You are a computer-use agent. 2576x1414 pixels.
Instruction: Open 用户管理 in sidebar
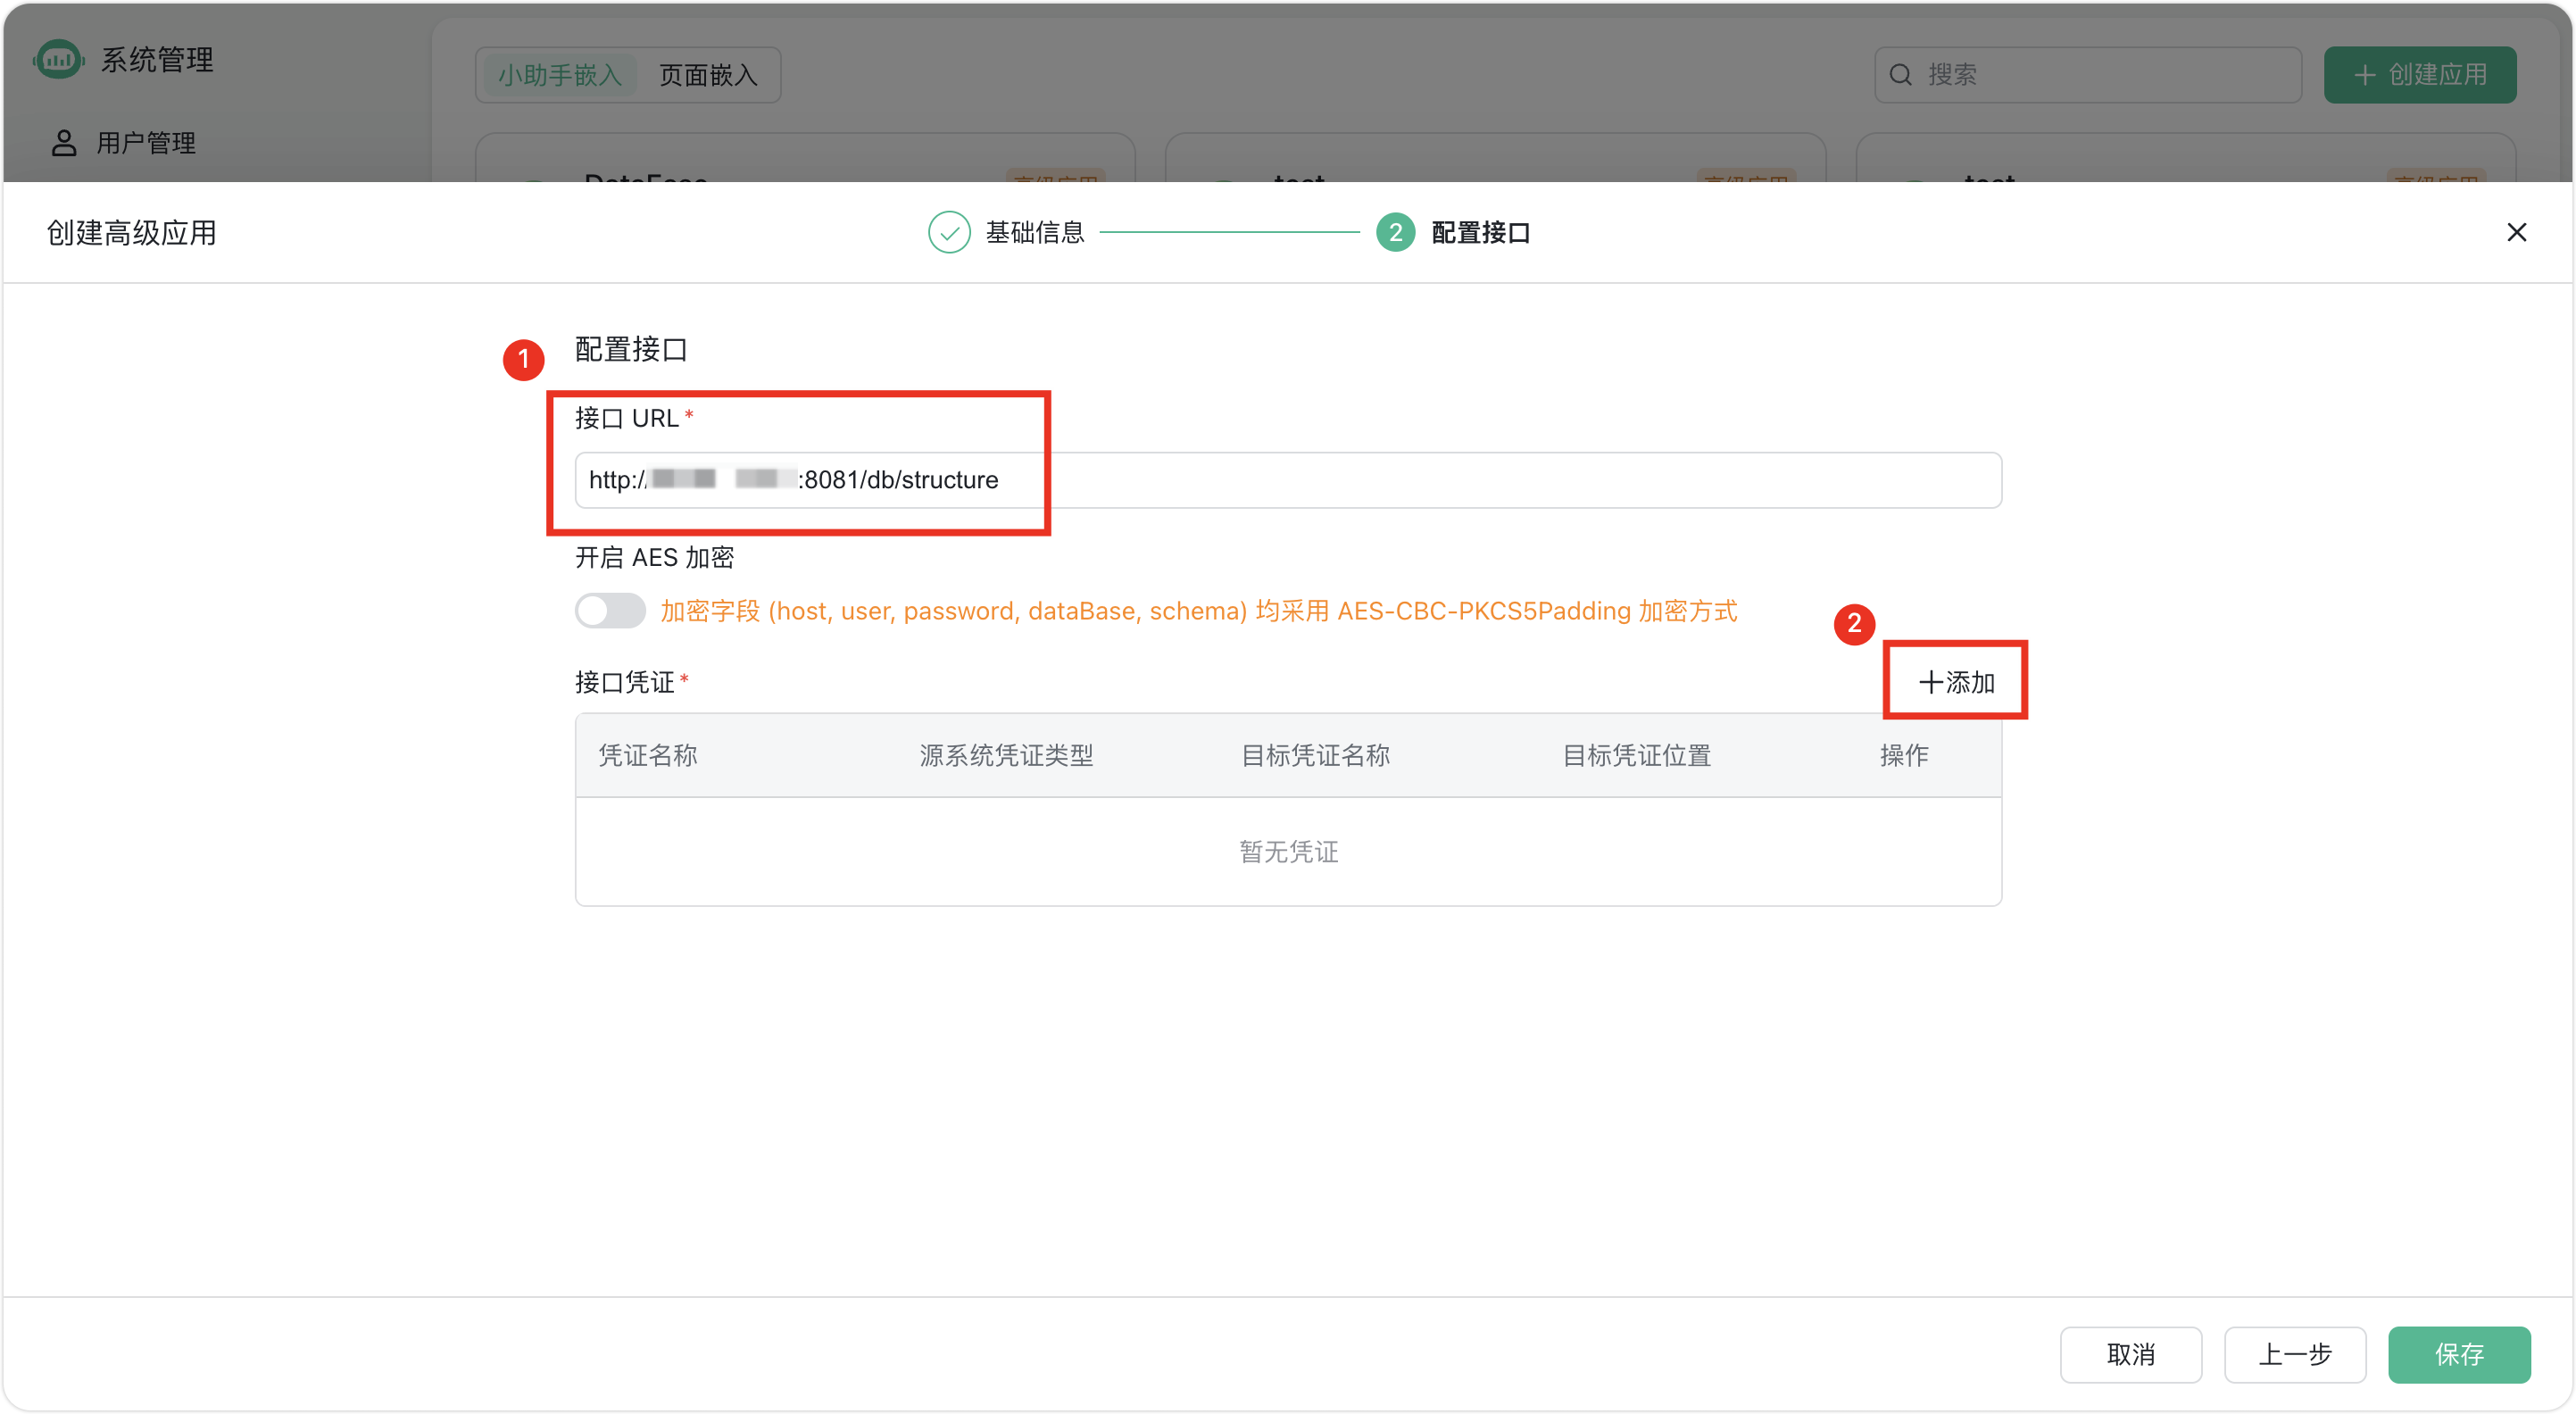[145, 143]
